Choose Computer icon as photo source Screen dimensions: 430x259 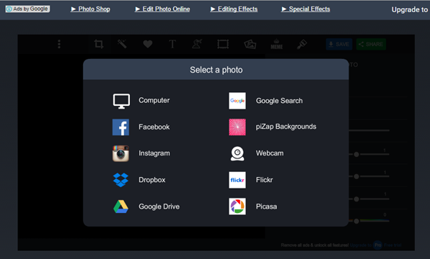pos(121,101)
